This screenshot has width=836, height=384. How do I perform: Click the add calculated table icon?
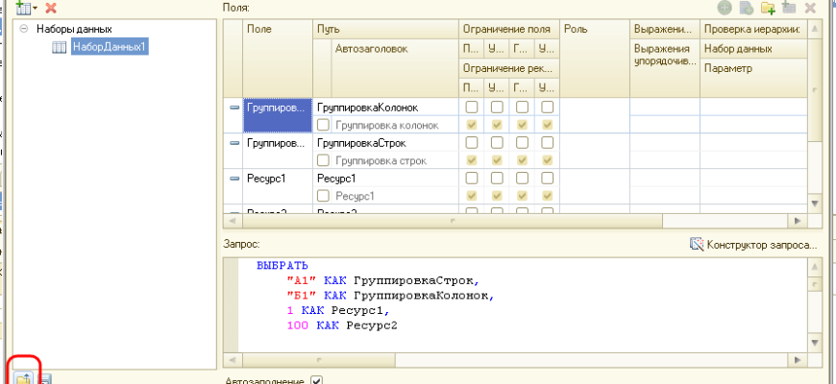tap(789, 7)
